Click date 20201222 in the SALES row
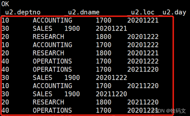 111,78
